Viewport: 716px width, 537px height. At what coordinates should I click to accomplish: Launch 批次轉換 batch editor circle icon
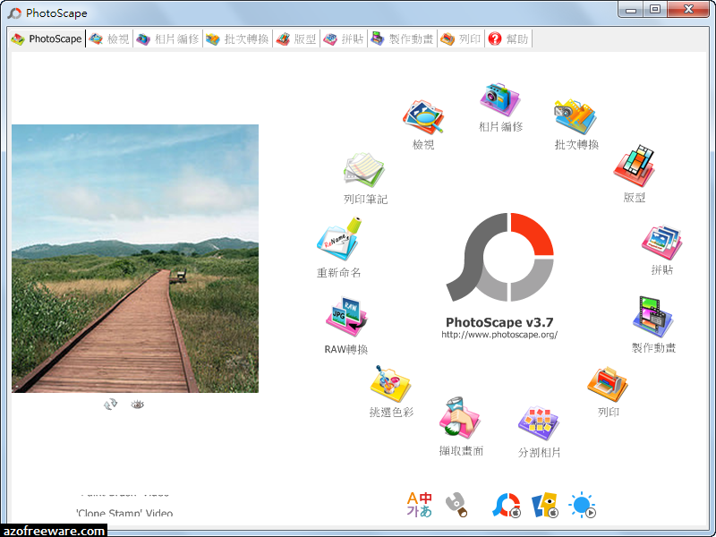[x=575, y=116]
